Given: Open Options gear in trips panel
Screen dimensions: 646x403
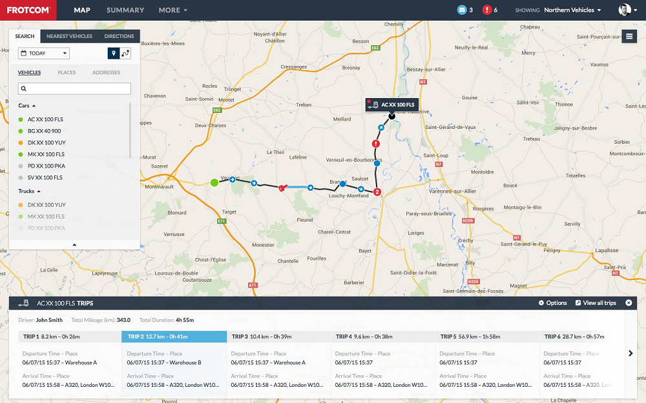Looking at the screenshot, I should coord(552,303).
